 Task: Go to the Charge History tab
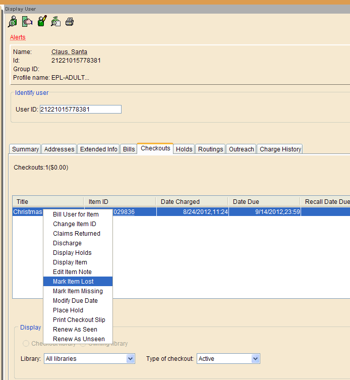280,149
